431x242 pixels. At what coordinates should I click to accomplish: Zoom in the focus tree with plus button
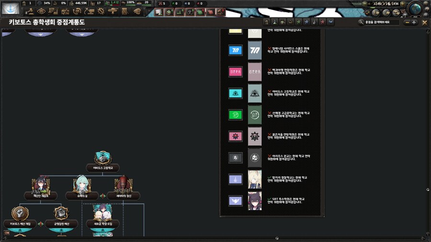pyautogui.click(x=414, y=22)
